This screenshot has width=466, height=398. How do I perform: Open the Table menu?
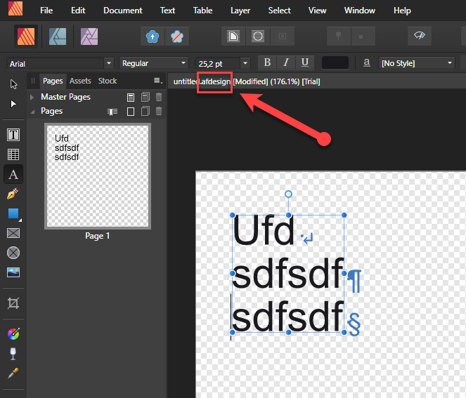202,11
